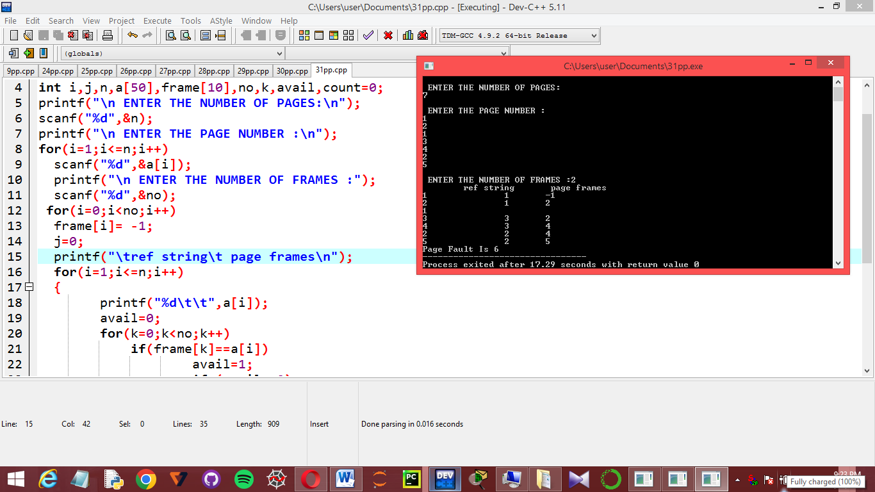Viewport: 875px width, 492px height.
Task: Click the Find magnifier icon
Action: [x=170, y=35]
